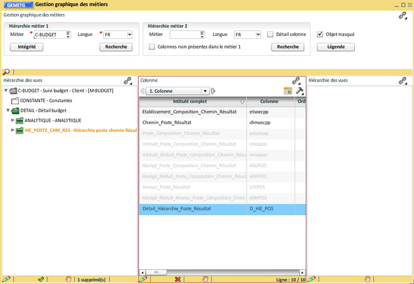Click the Intégrité button

tap(26, 47)
